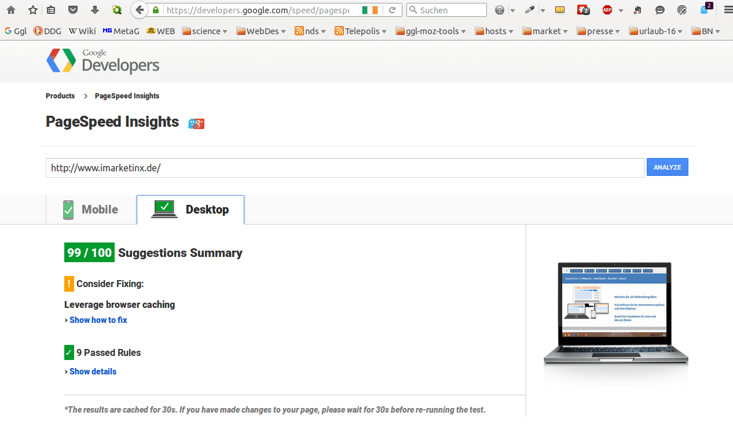Save the page to Pocket

(73, 10)
